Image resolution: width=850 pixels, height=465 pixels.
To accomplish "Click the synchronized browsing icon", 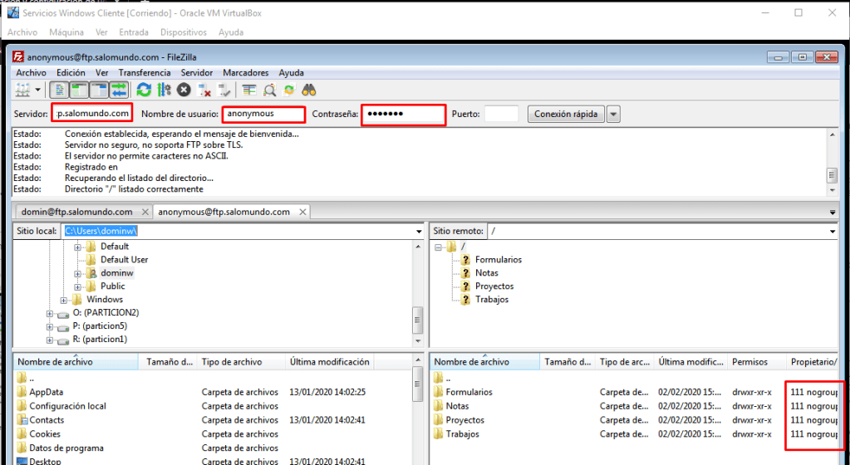I will [x=289, y=90].
